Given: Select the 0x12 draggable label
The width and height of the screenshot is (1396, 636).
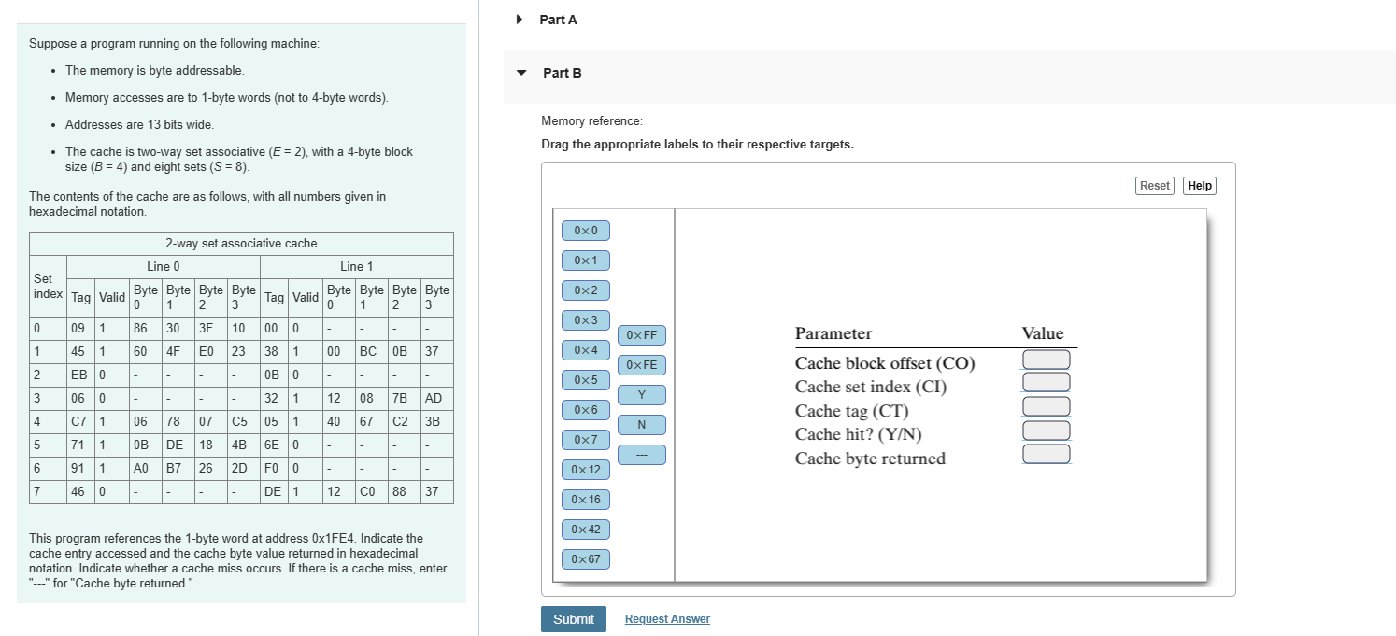Looking at the screenshot, I should tap(585, 470).
